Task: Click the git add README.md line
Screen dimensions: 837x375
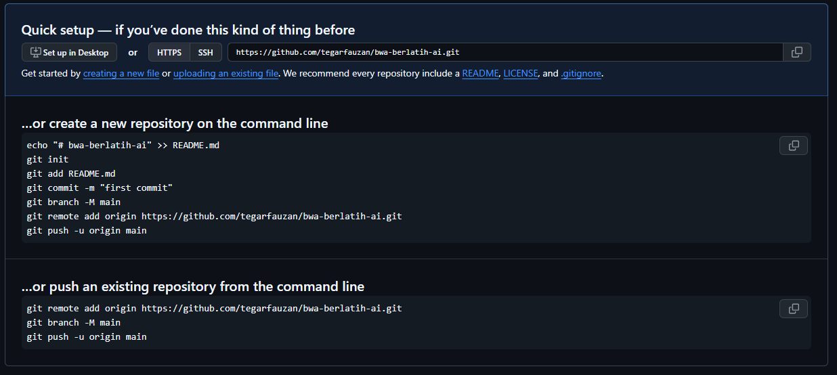Action: (x=71, y=173)
